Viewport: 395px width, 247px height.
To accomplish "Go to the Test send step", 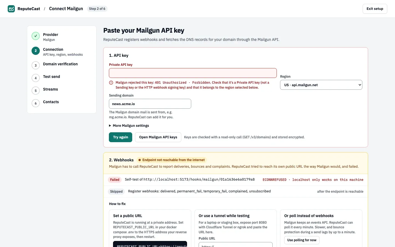I will (52, 77).
